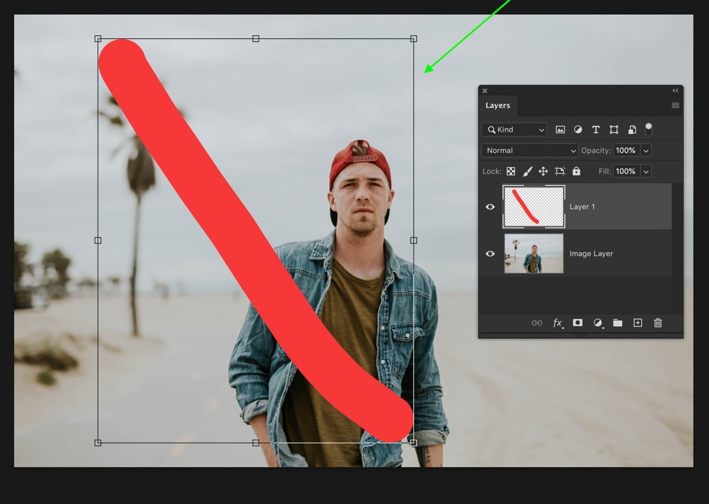Open the fx layer style menu

click(x=558, y=323)
